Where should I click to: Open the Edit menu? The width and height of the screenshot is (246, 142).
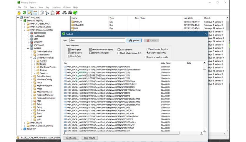pyautogui.click(x=25, y=7)
